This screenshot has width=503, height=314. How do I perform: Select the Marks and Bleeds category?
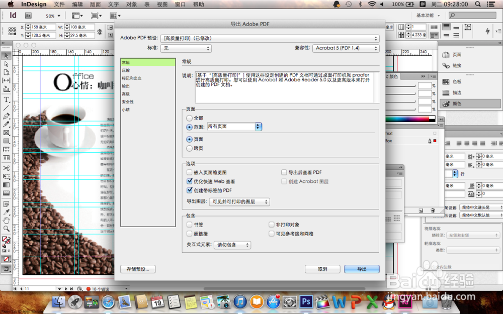point(148,78)
